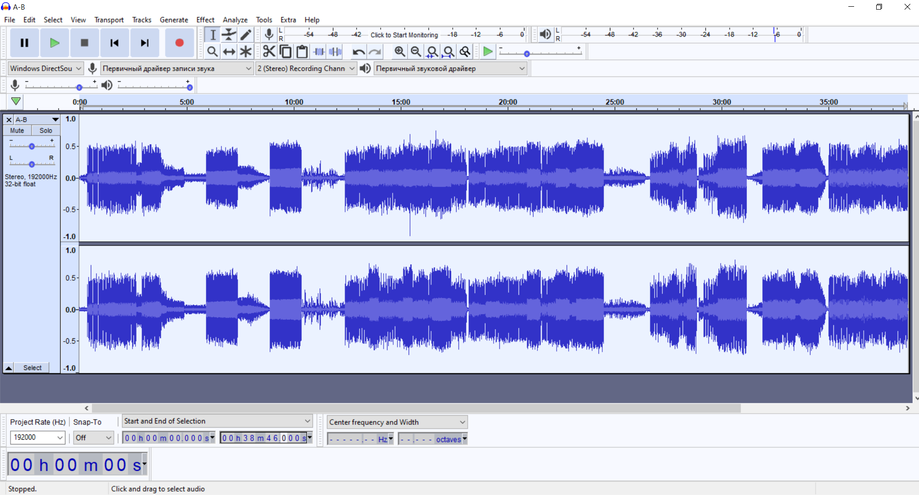Click the selection end time field
The image size is (919, 495).
coord(266,438)
